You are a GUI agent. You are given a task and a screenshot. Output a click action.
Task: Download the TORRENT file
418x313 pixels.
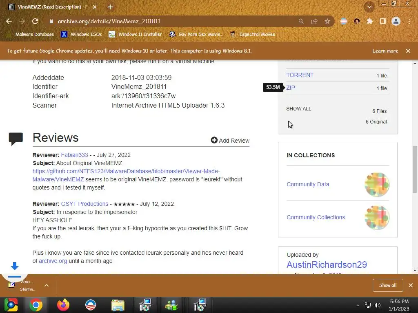[x=300, y=75]
